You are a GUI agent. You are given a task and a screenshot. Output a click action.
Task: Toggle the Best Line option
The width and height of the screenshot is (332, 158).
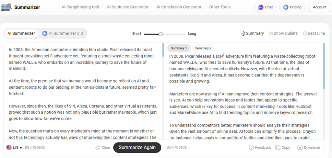coord(314,33)
